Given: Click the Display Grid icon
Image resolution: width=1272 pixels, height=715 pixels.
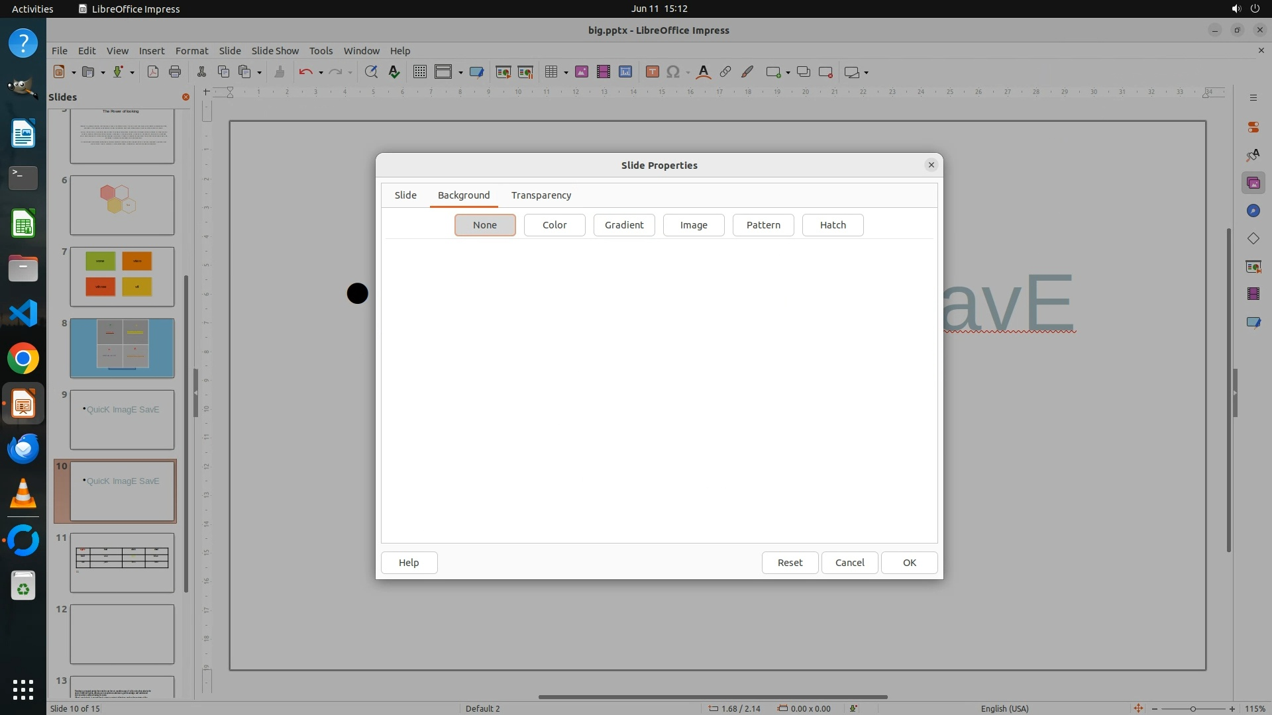Looking at the screenshot, I should coord(419,72).
